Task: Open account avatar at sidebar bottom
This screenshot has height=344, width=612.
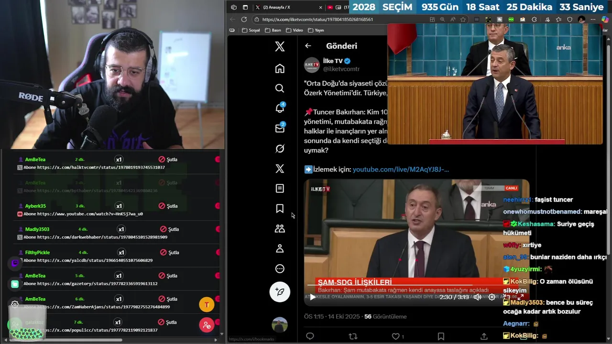Action: coord(280,325)
